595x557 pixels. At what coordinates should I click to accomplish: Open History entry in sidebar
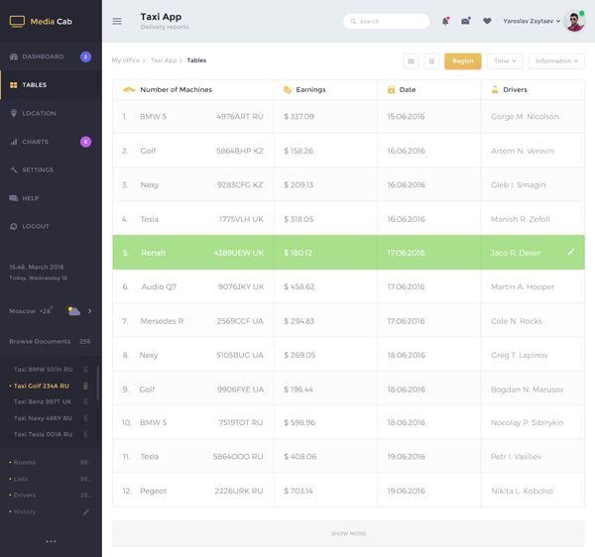click(25, 511)
